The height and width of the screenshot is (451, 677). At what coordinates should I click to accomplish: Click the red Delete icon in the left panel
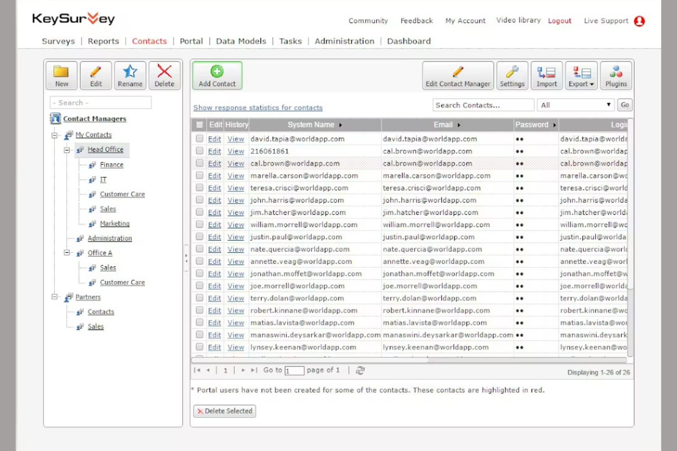click(164, 75)
